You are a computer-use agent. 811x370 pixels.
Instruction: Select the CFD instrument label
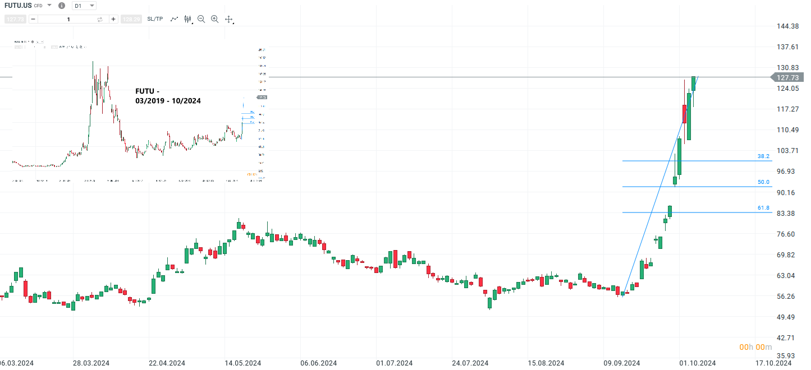(38, 6)
